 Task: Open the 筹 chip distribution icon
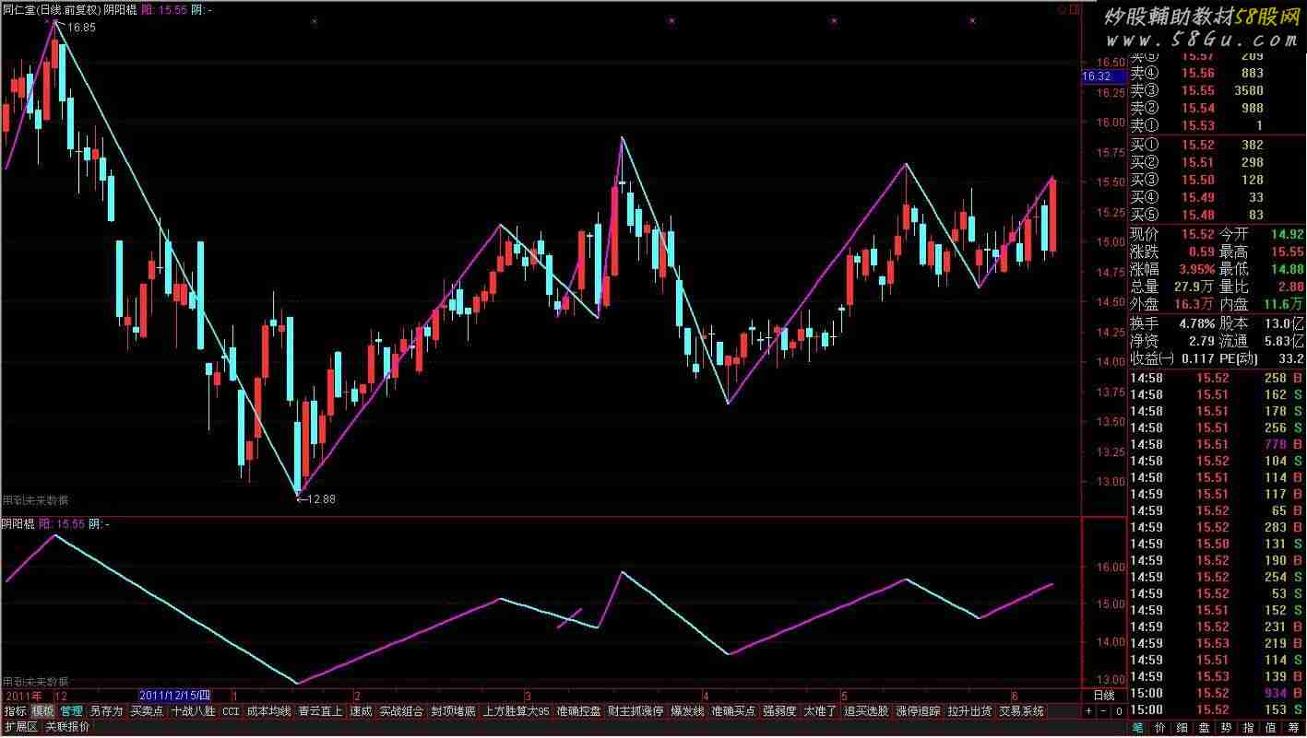(x=1295, y=728)
